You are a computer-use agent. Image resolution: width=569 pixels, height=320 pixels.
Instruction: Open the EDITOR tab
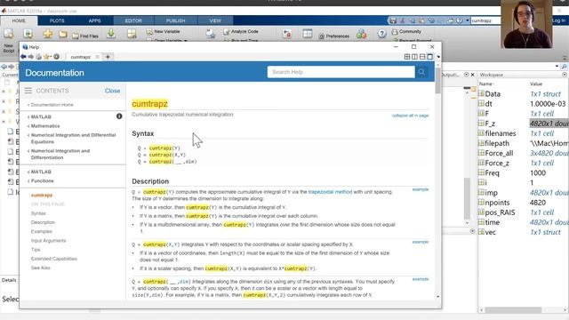tap(133, 20)
